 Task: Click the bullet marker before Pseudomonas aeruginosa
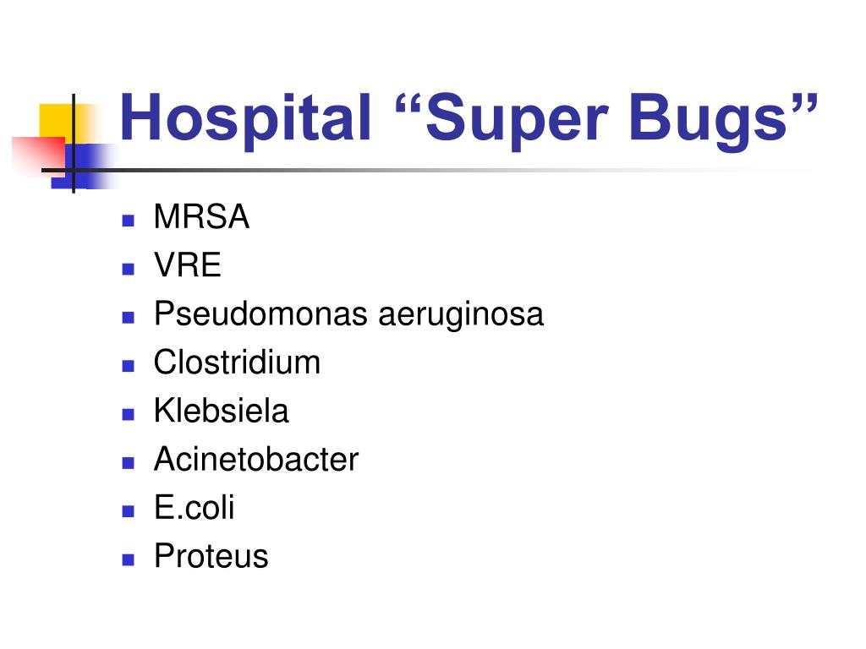(x=129, y=318)
